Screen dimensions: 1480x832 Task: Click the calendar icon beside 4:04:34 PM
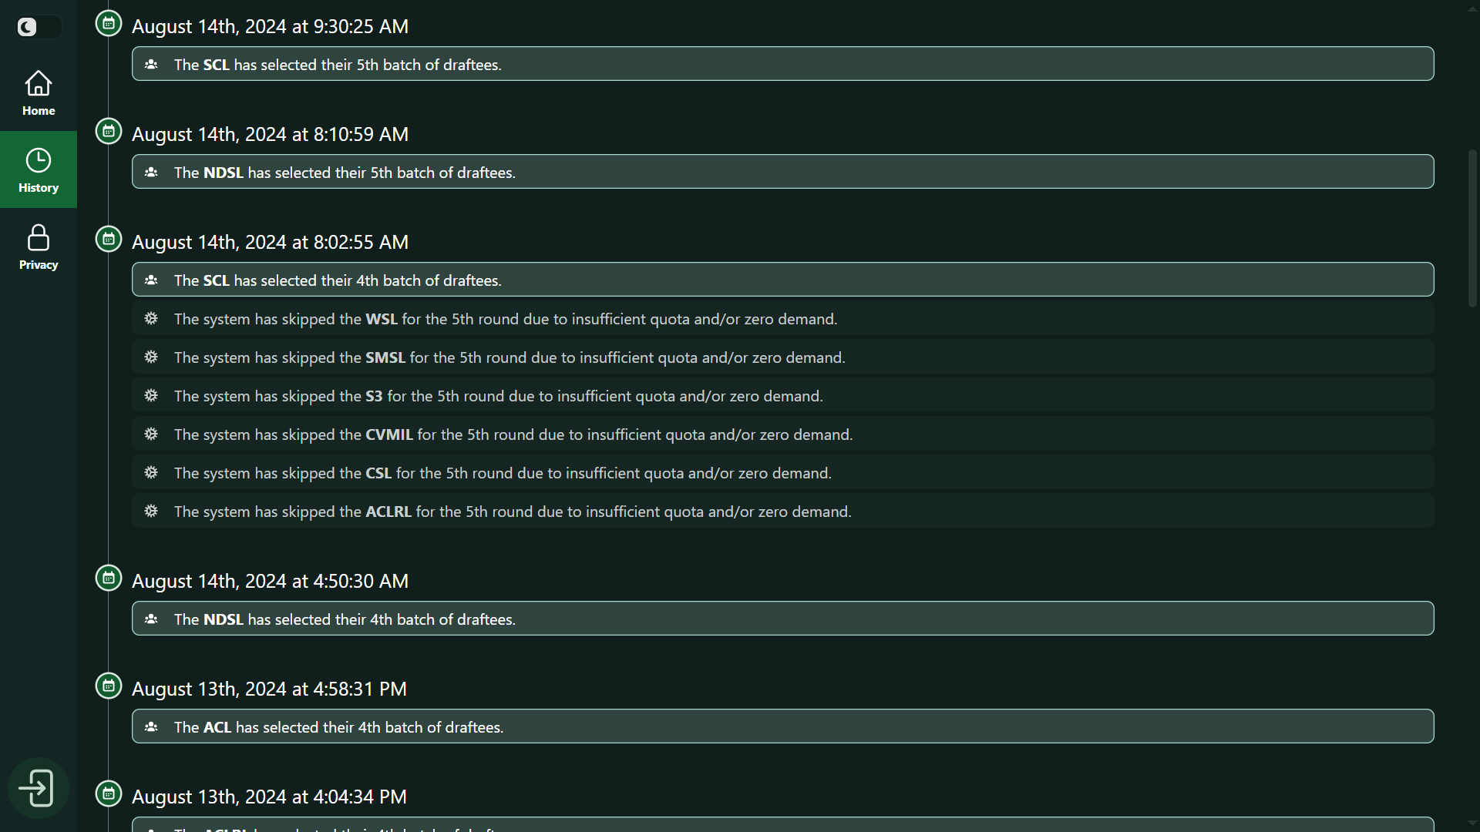coord(109,793)
